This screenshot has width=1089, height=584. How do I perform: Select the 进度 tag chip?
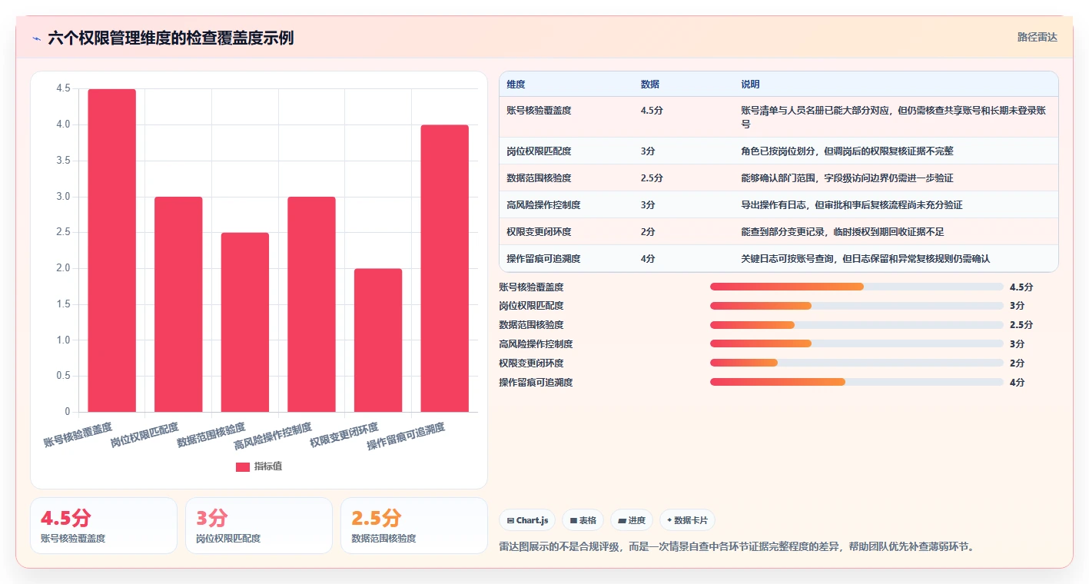click(x=632, y=520)
